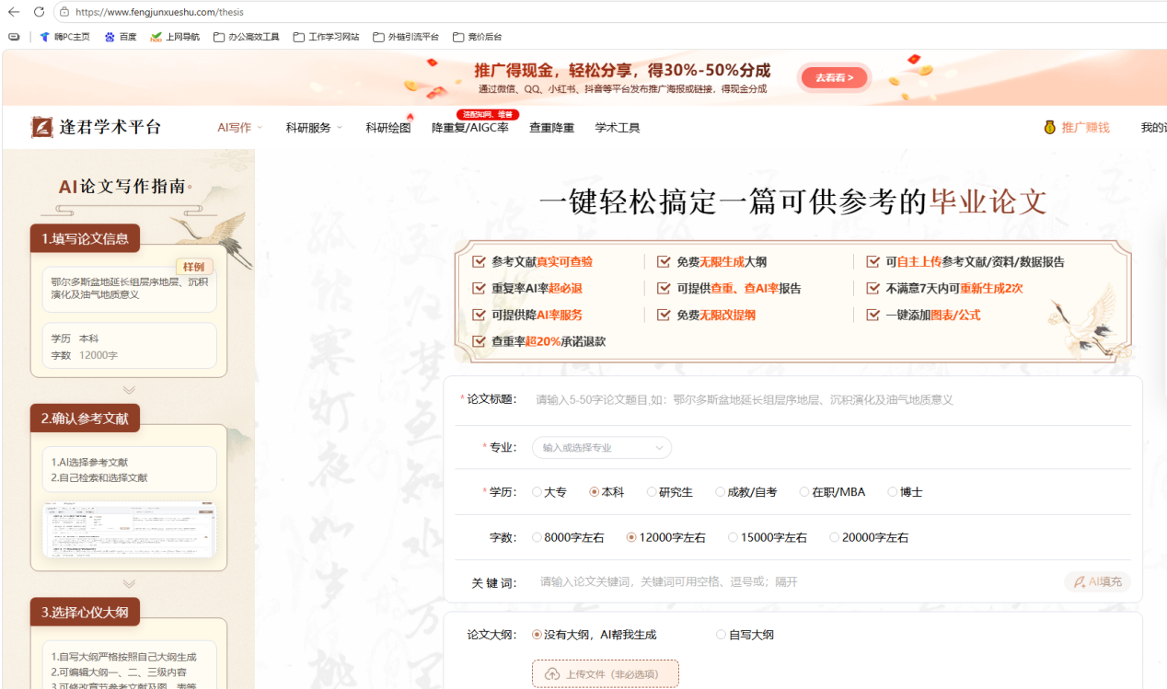Screen dimensions: 1167x689
Task: Click 上传文件（非必选项）button
Action: click(x=606, y=674)
